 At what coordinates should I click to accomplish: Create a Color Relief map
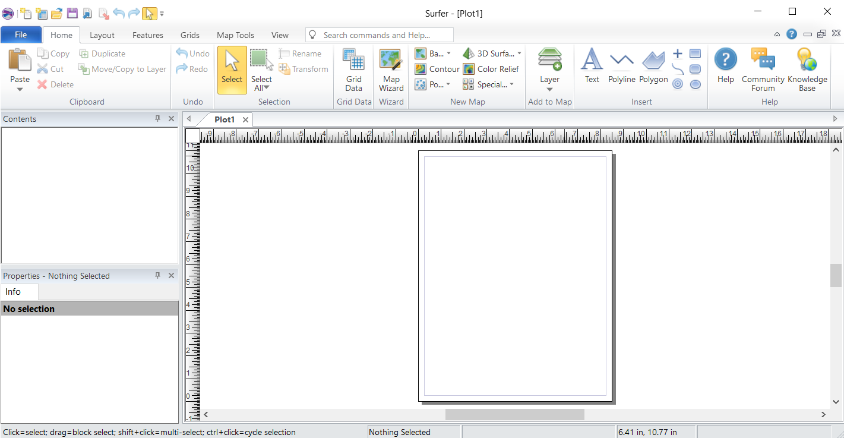coord(491,69)
